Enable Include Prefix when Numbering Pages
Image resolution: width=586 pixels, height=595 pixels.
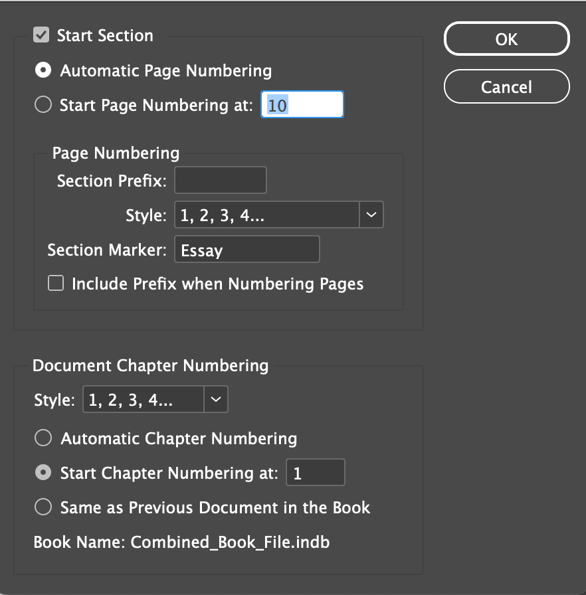(56, 284)
